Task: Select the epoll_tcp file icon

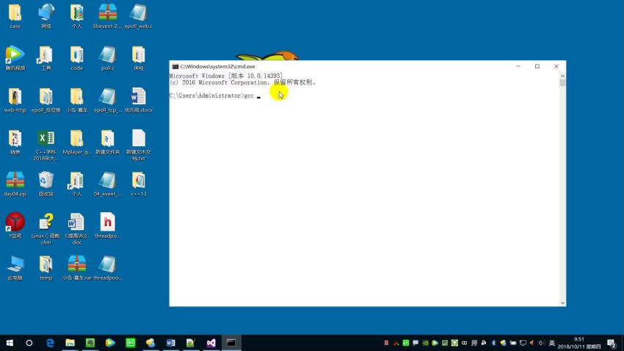Action: click(x=107, y=100)
